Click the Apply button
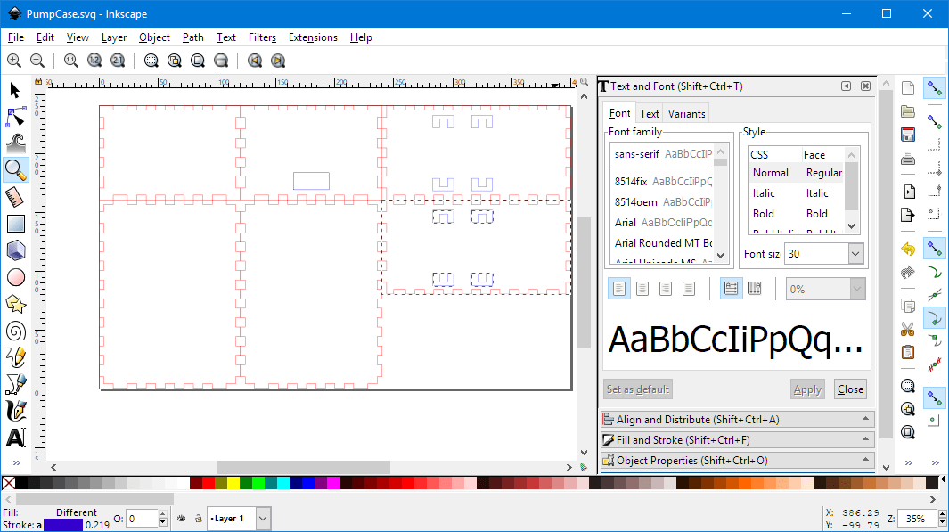949x532 pixels. click(807, 389)
